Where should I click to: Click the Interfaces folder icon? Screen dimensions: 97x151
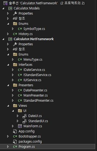point(15,65)
